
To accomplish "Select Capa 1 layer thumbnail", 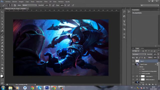I will [x=137, y=61].
